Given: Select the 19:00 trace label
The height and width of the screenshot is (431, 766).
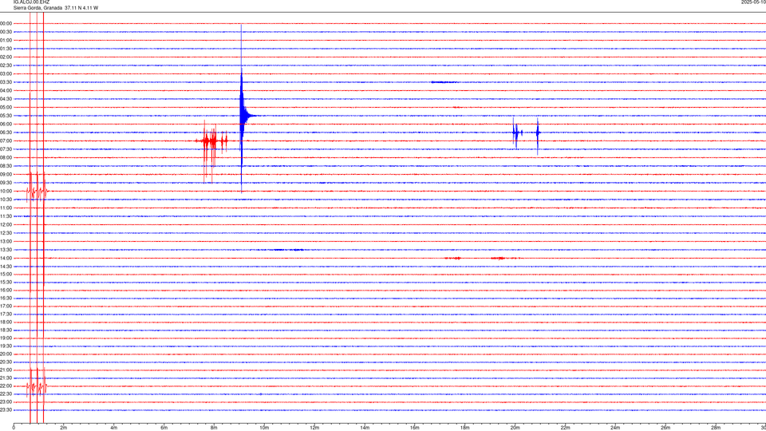Looking at the screenshot, I should tap(6, 338).
